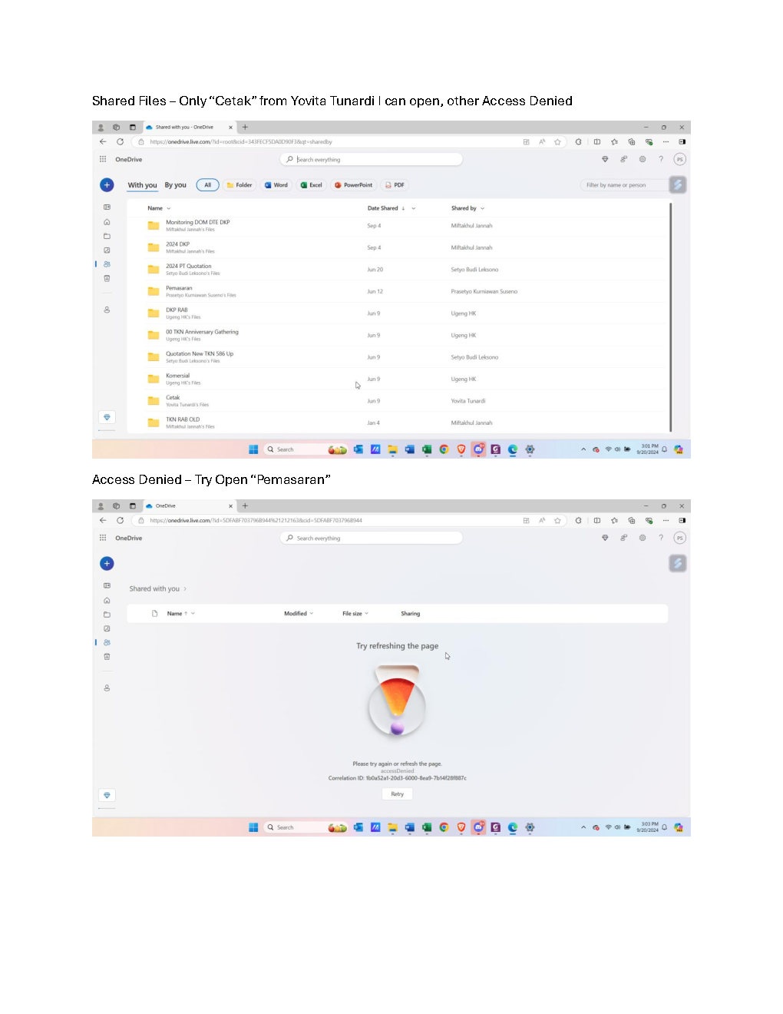Filter shared items by Folder
Screen dimensions: 783x1014
coord(240,185)
